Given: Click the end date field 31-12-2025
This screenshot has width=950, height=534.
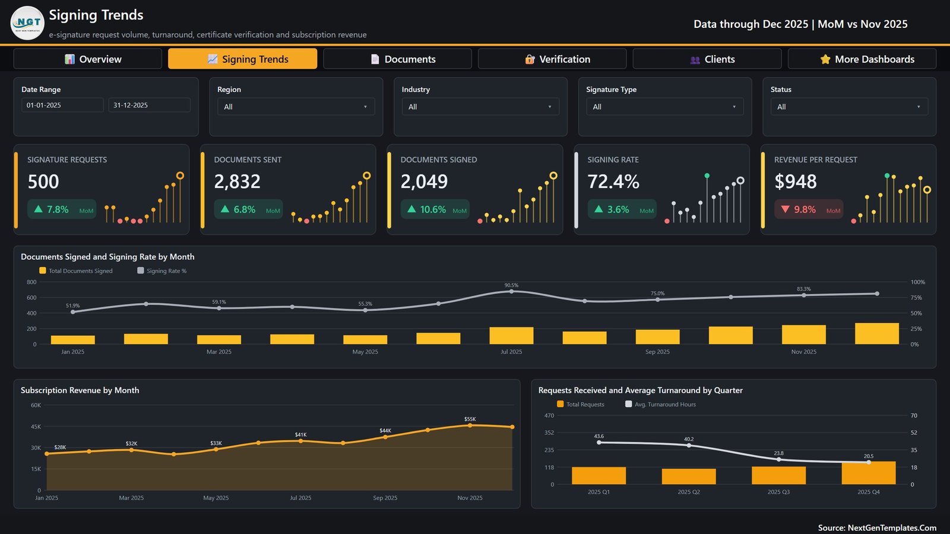Looking at the screenshot, I should pos(149,105).
